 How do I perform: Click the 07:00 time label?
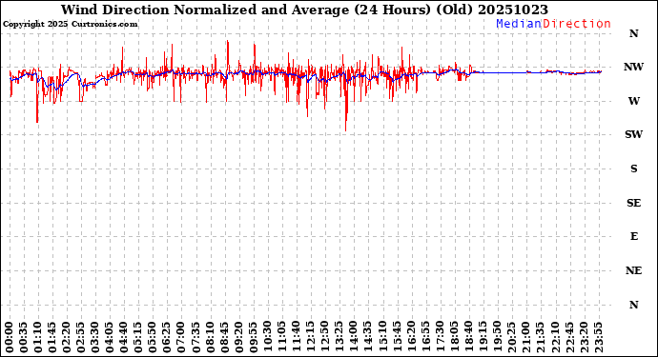pyautogui.click(x=181, y=337)
